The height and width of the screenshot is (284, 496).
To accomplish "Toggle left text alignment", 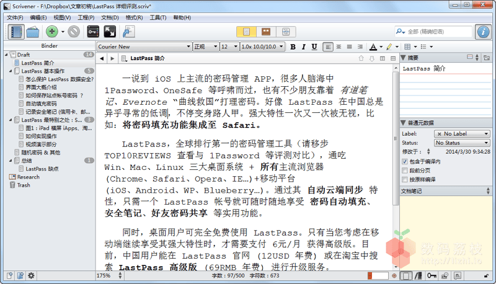I will click(328, 47).
